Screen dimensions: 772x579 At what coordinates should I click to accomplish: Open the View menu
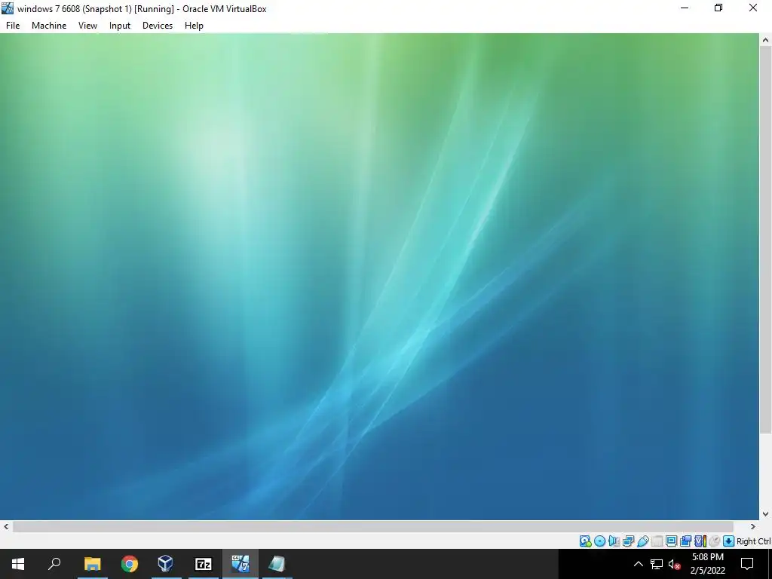tap(87, 26)
